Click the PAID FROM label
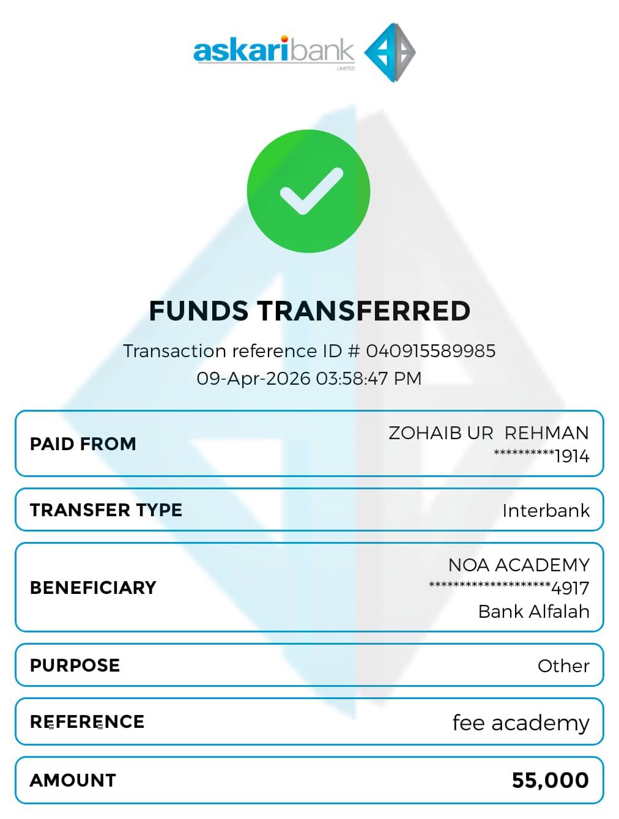This screenshot has width=619, height=819. click(x=83, y=444)
